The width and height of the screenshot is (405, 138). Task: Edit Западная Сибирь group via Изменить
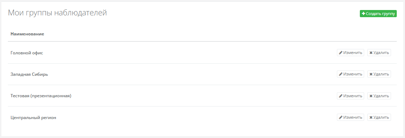coord(351,74)
